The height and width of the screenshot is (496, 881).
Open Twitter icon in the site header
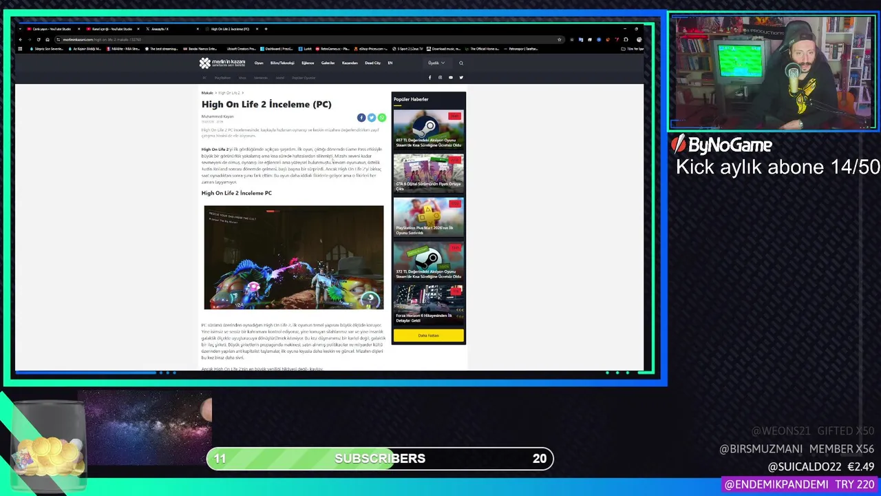coord(461,77)
